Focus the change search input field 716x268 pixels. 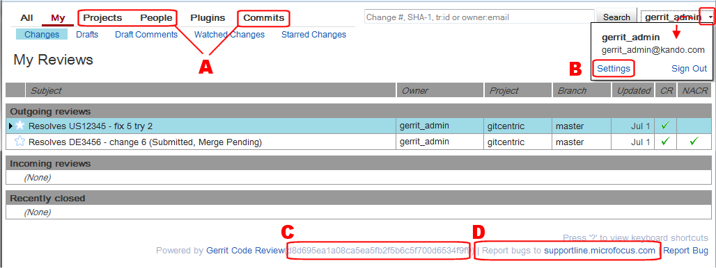pos(479,17)
